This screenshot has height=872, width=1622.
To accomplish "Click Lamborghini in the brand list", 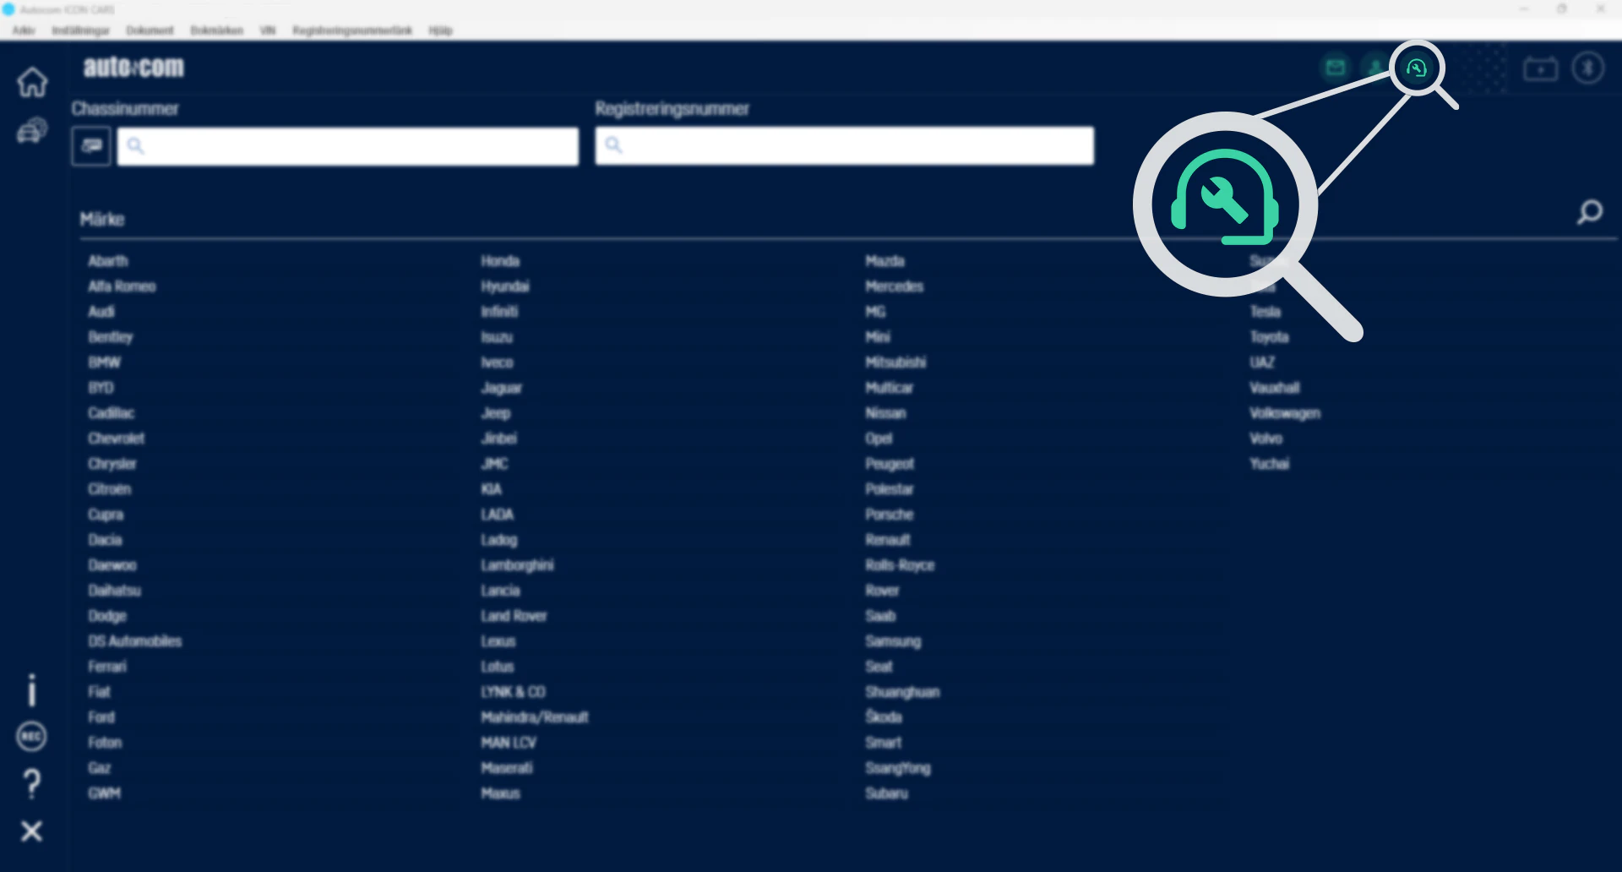I will point(517,565).
